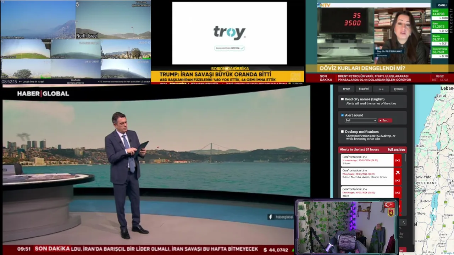Click the haberglobal social handle text
This screenshot has height=255, width=454.
[284, 217]
